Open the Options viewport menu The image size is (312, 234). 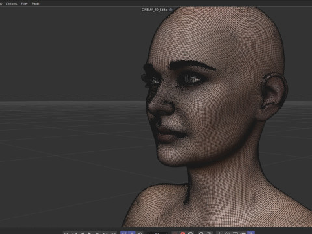tap(12, 4)
